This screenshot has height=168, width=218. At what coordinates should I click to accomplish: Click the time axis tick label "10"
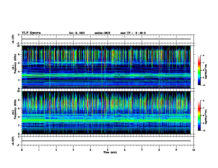(x=194, y=150)
